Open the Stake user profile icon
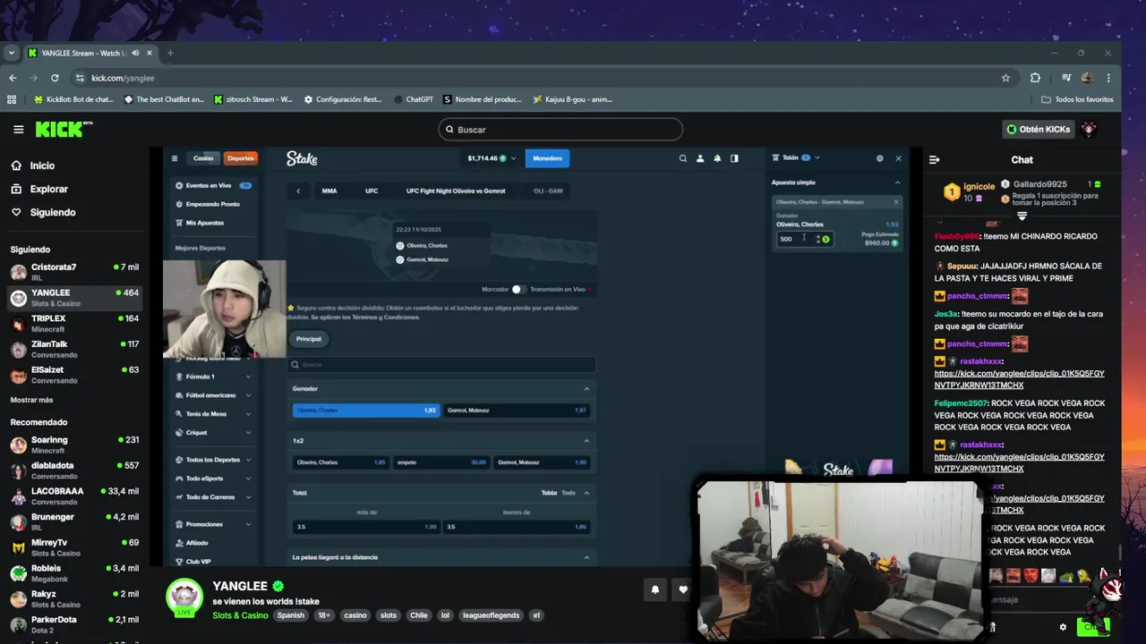Viewport: 1146px width, 644px height. pos(700,158)
